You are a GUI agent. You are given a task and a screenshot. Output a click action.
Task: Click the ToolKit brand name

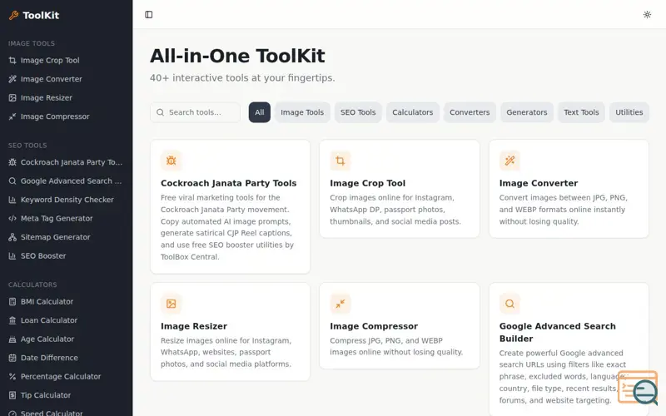[41, 15]
